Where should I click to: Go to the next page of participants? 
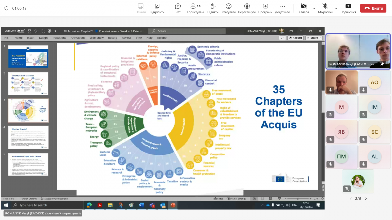[x=366, y=199]
